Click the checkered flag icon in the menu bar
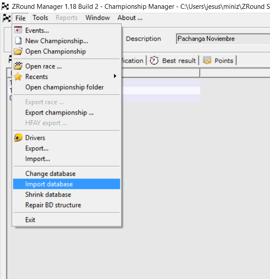This screenshot has height=279, width=270. [x=7, y=18]
